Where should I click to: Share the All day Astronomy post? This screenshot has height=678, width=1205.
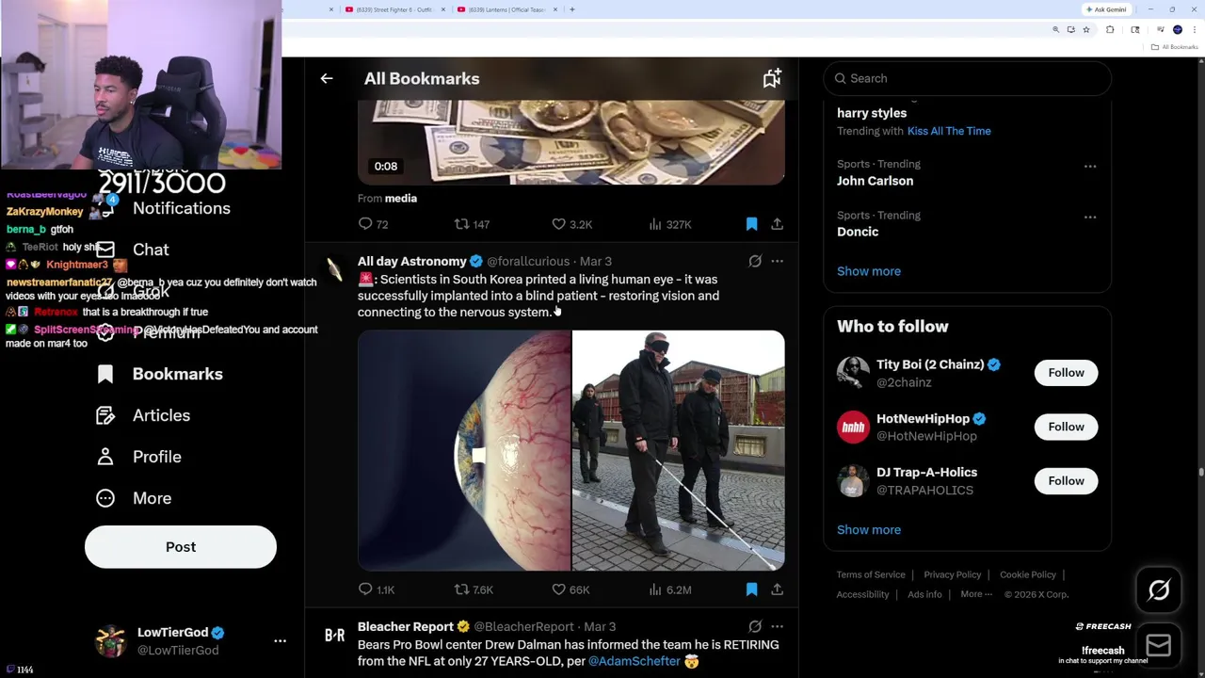[777, 589]
